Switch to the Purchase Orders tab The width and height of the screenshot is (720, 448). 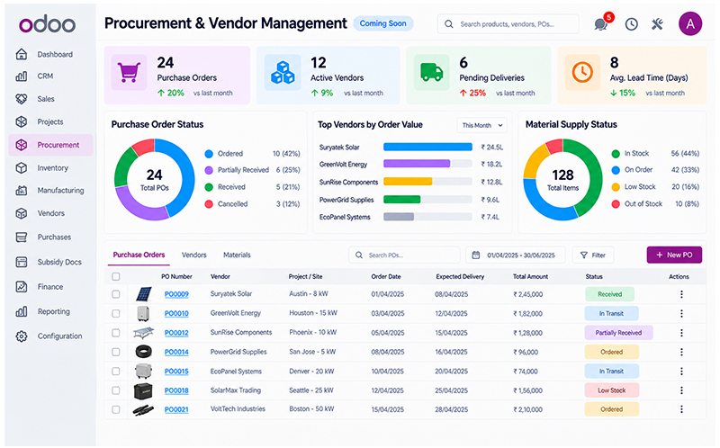[139, 255]
